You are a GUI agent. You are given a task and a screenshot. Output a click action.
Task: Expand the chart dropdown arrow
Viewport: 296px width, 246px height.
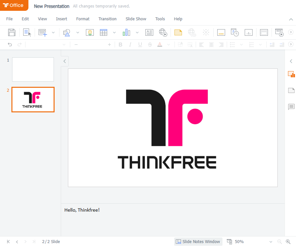click(x=137, y=32)
